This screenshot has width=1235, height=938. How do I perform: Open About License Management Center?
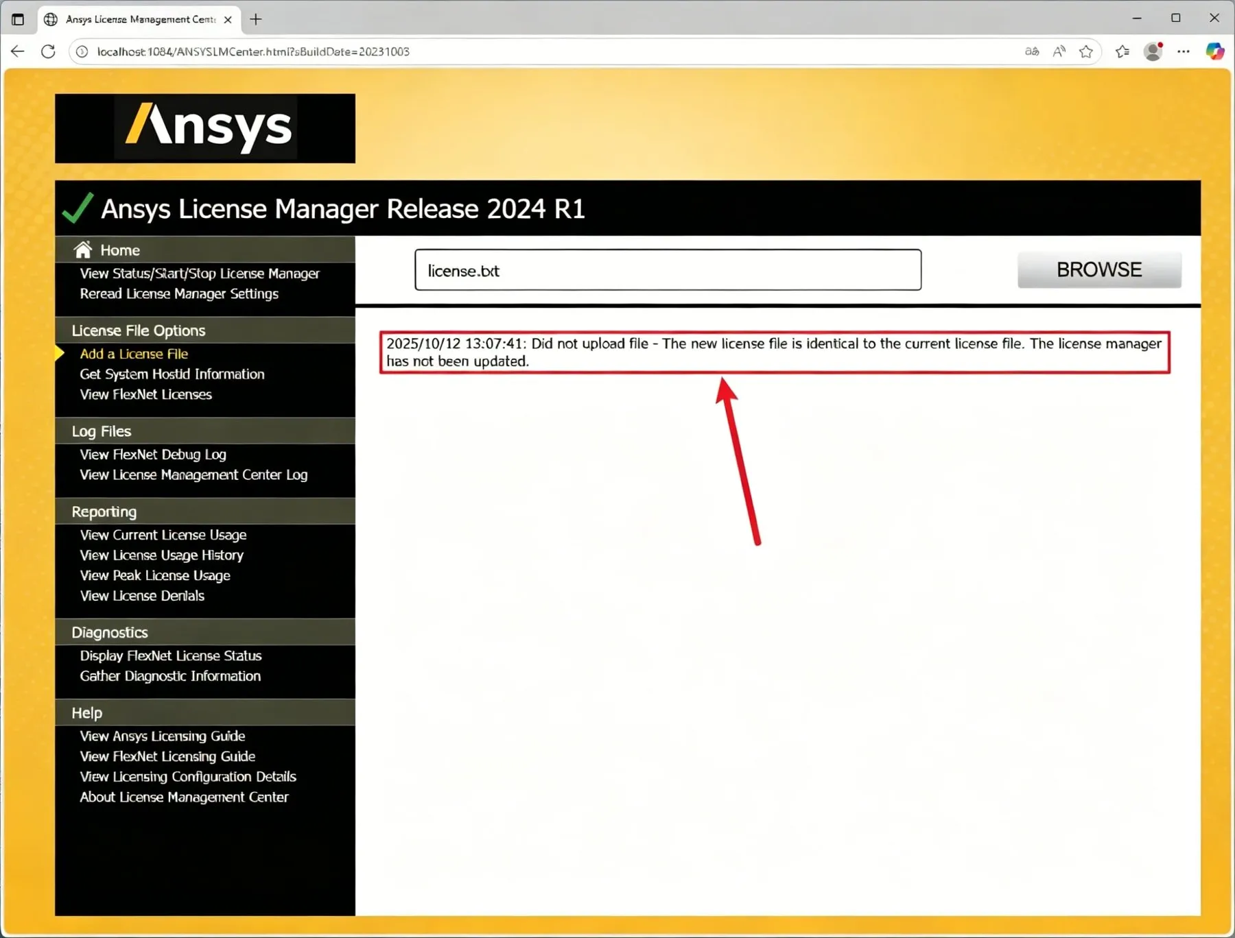click(184, 797)
